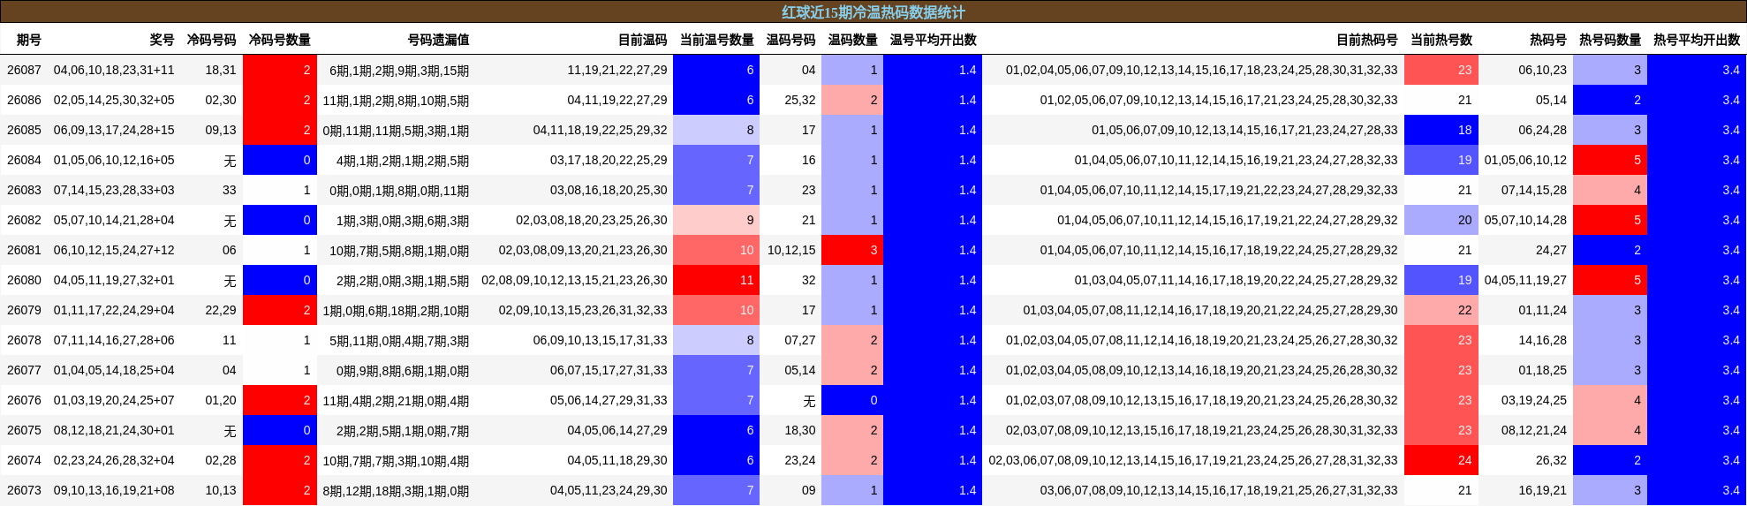Select period number 26080
The image size is (1747, 506).
tap(24, 280)
